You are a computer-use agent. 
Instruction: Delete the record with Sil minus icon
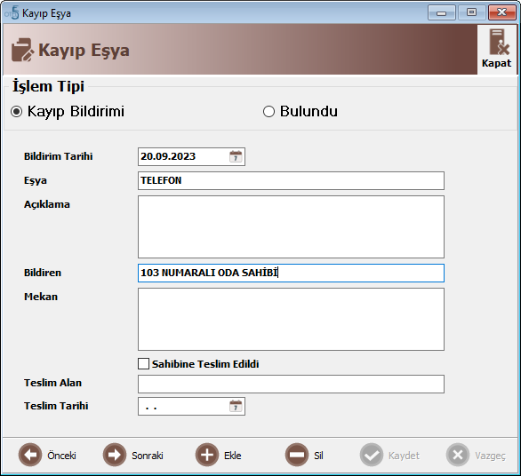point(297,455)
